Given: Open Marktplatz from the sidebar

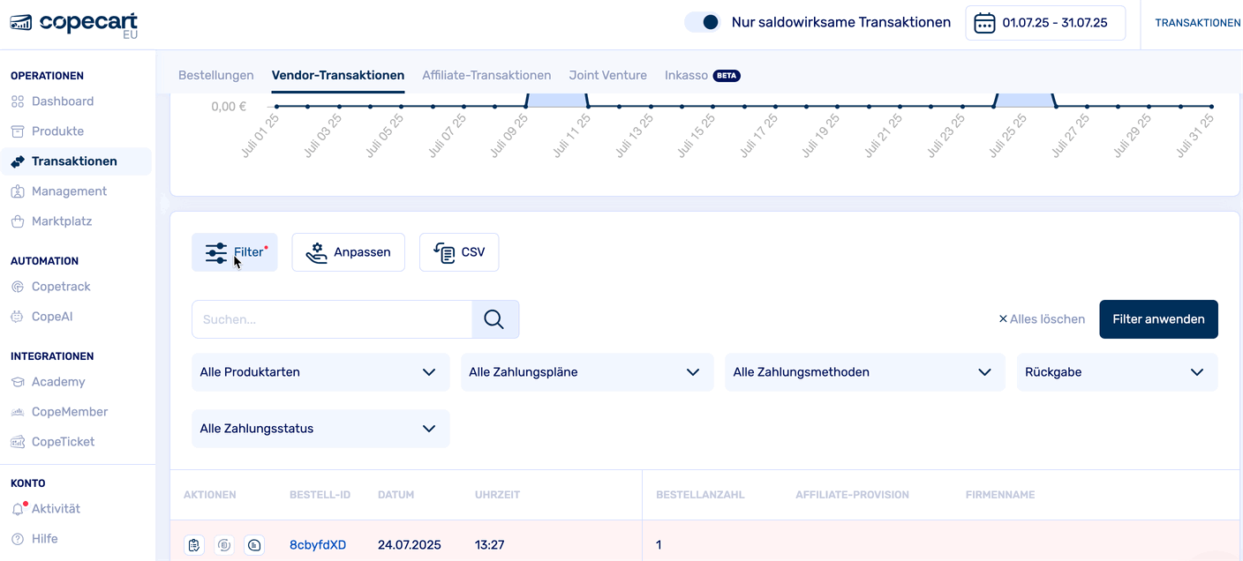Looking at the screenshot, I should (x=61, y=221).
